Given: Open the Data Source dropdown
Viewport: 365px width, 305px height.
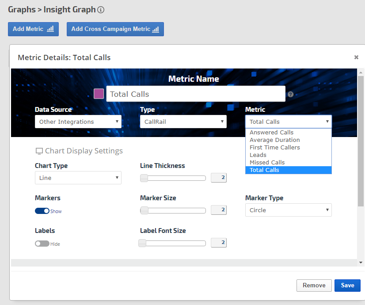Looking at the screenshot, I should 78,122.
